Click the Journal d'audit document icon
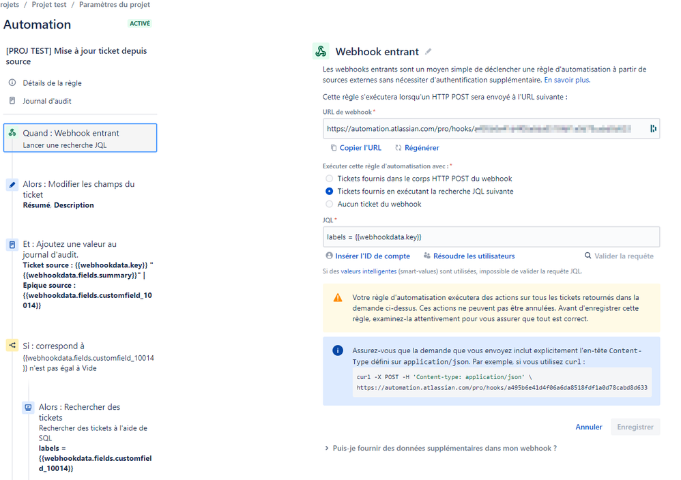The width and height of the screenshot is (681, 480). pyautogui.click(x=12, y=101)
